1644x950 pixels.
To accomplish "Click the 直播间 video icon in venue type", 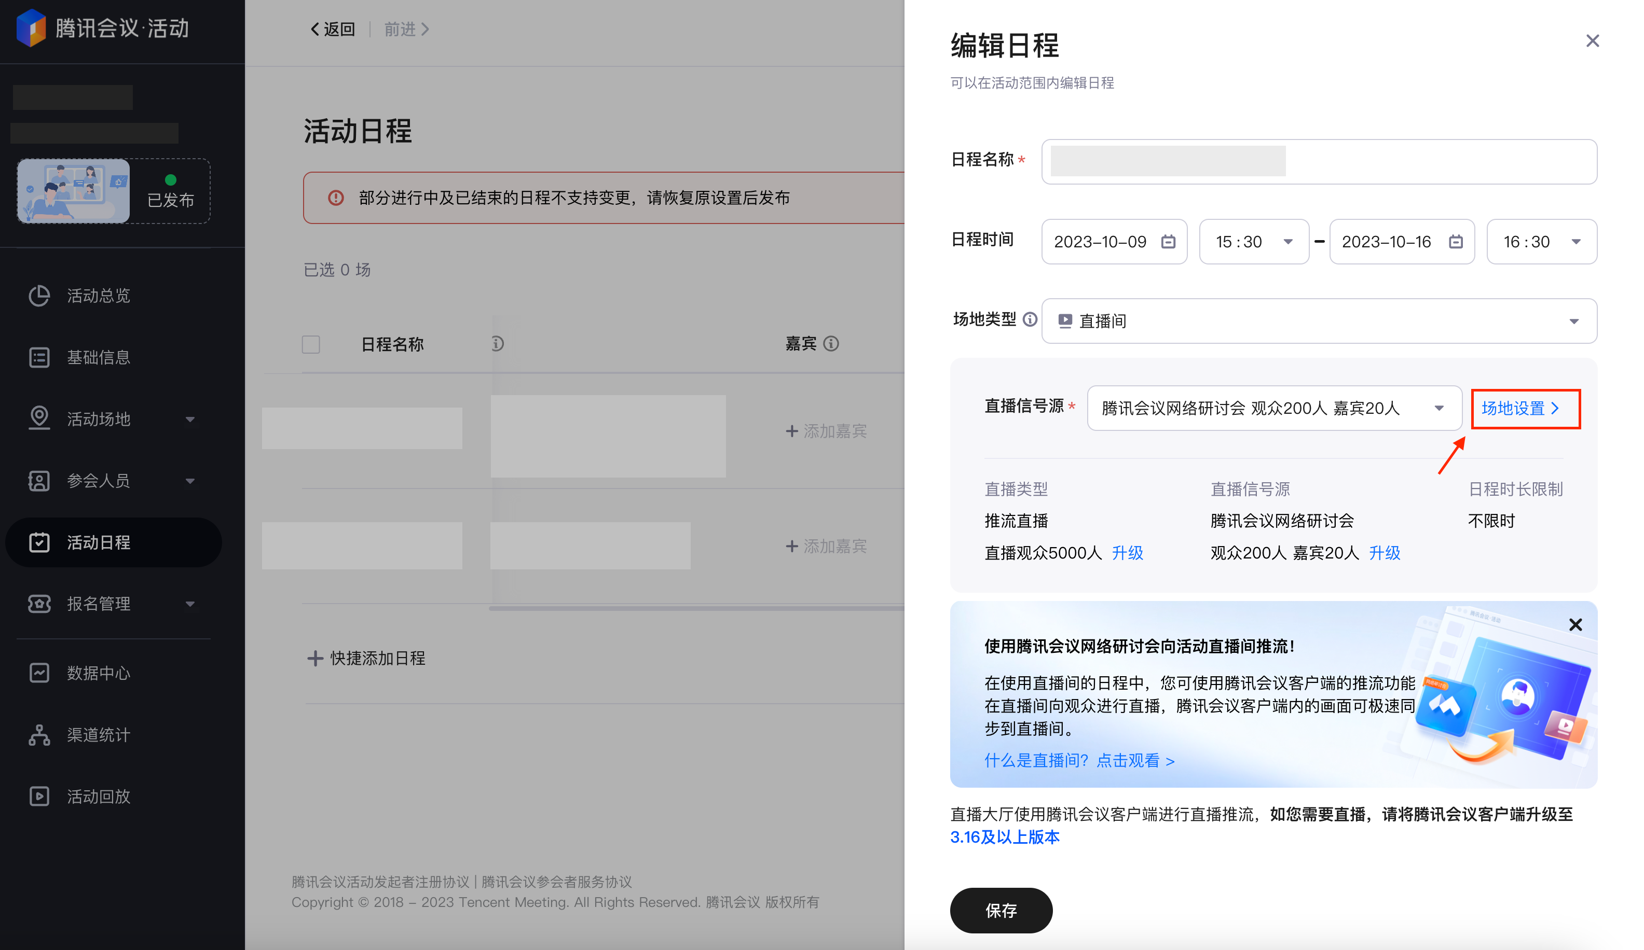I will 1065,320.
